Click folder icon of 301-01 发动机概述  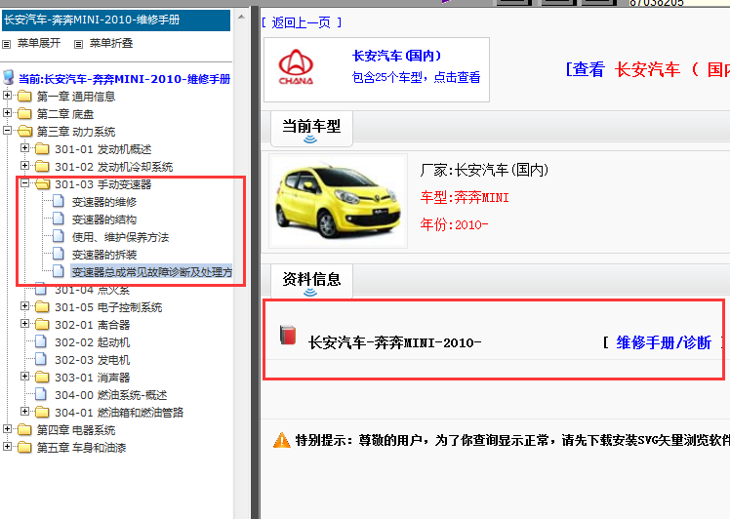[42, 149]
